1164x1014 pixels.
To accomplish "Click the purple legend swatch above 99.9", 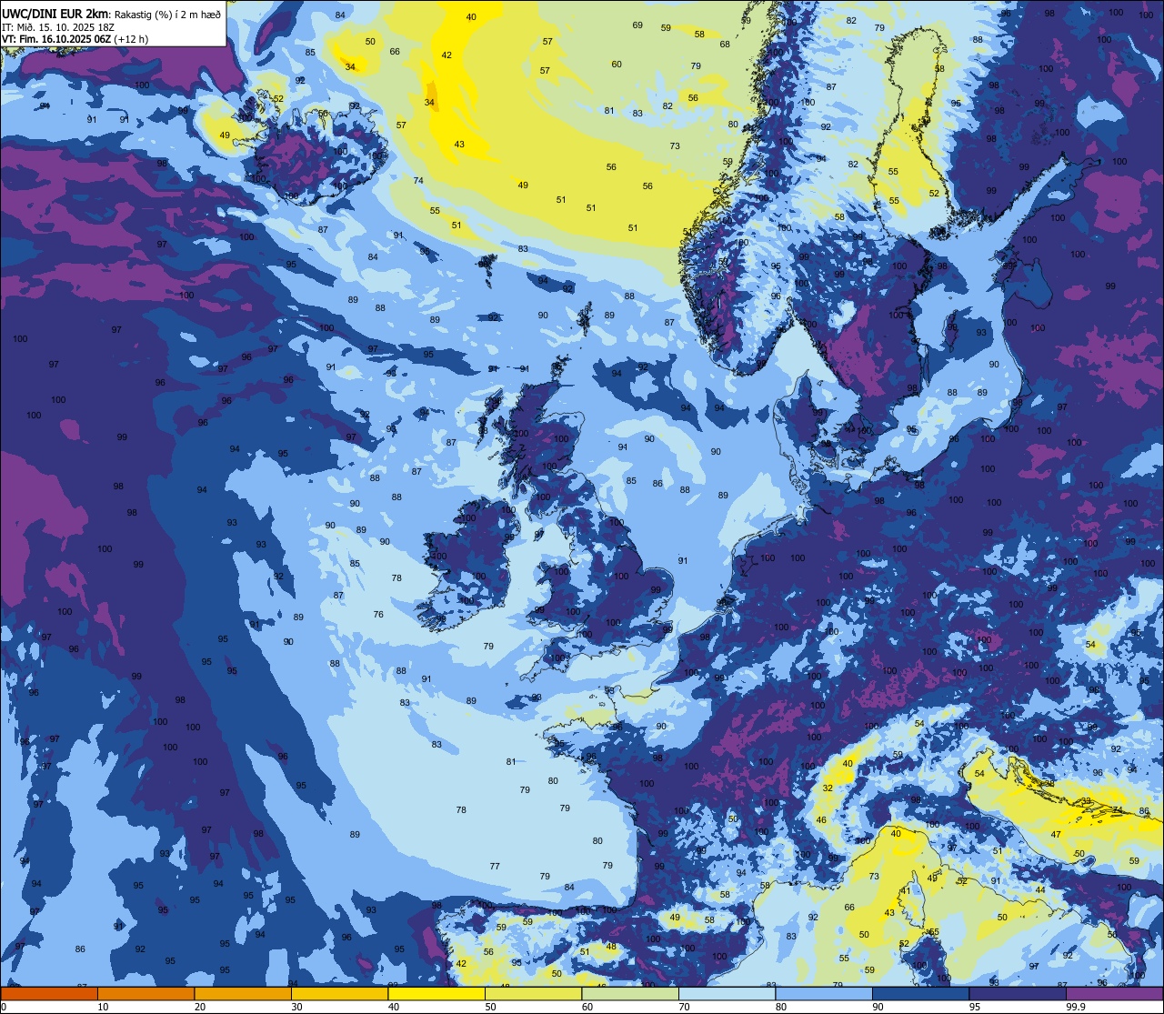I will pyautogui.click(x=1115, y=993).
